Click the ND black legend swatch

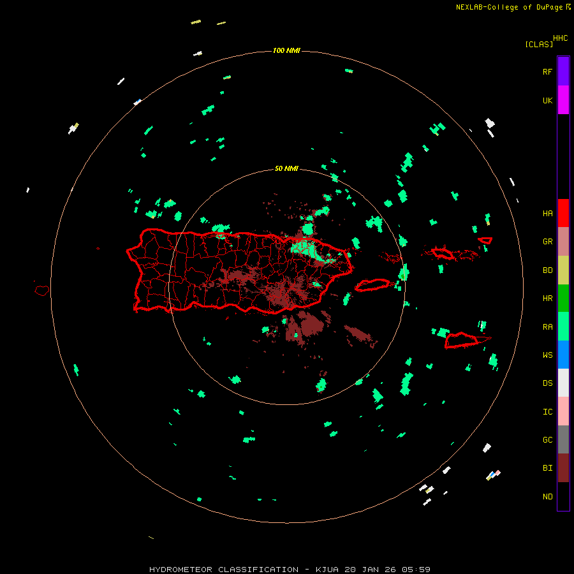(563, 496)
